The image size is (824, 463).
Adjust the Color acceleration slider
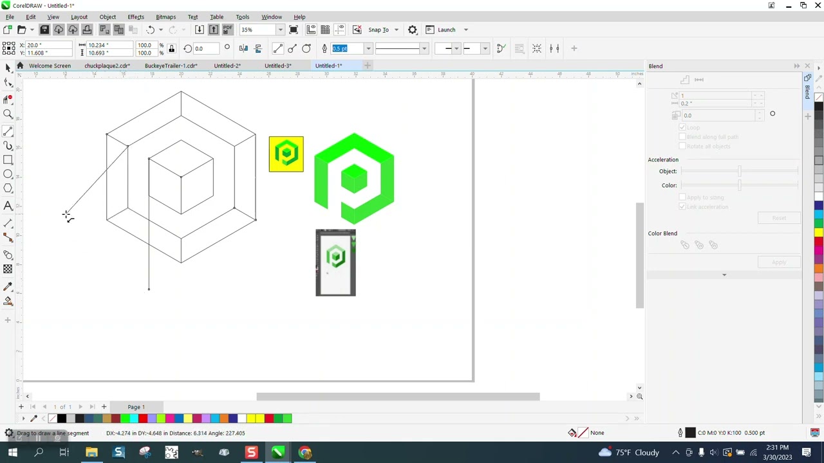(x=740, y=185)
